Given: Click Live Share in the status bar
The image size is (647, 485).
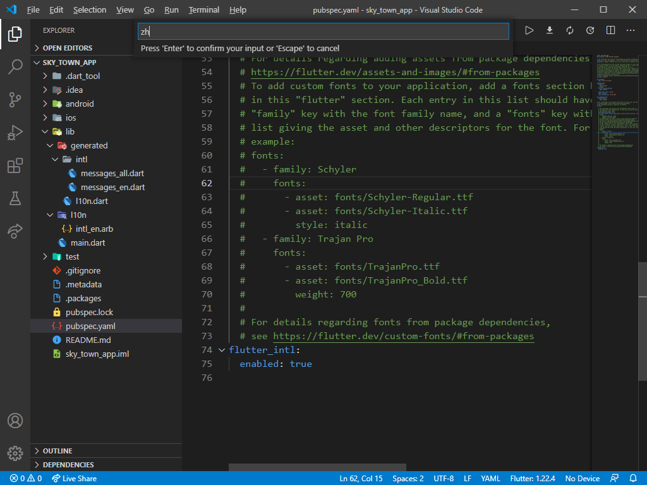Looking at the screenshot, I should (75, 479).
